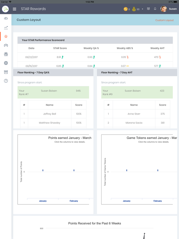This screenshot has height=239, width=179.
Task: Open the book guide icon
Action: tap(148, 9)
